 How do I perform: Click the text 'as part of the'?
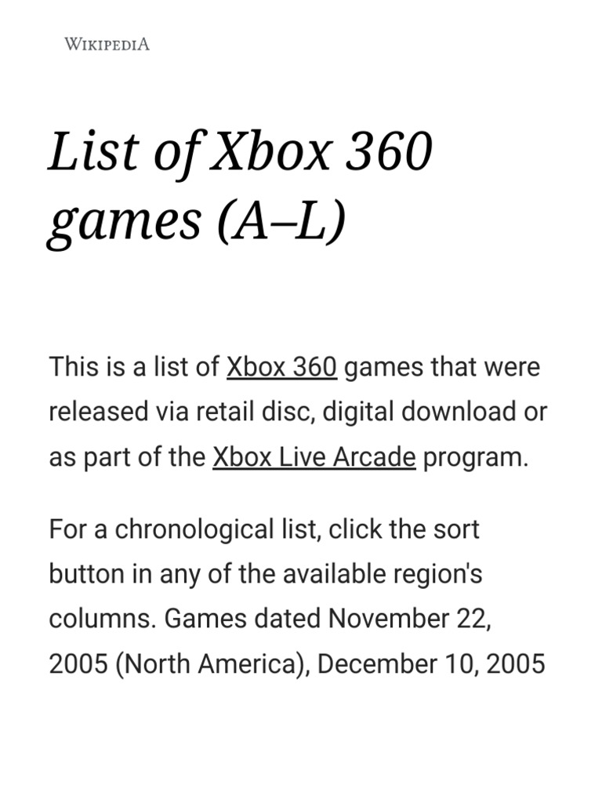(127, 457)
